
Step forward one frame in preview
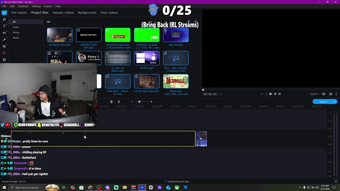[275, 94]
